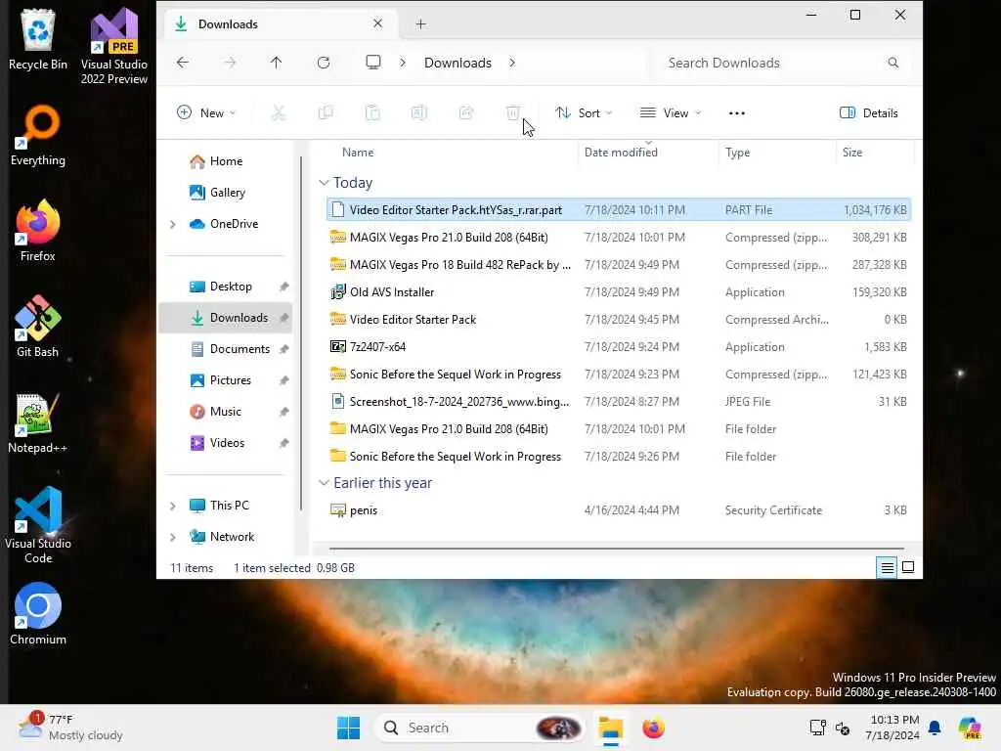1001x751 pixels.
Task: Click the PC monitor icon in address bar
Action: (372, 62)
